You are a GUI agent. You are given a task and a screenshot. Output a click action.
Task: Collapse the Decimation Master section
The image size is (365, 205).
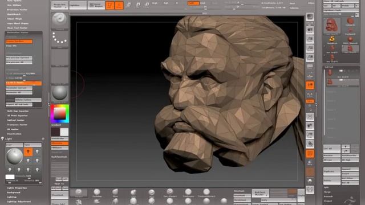coord(18,32)
